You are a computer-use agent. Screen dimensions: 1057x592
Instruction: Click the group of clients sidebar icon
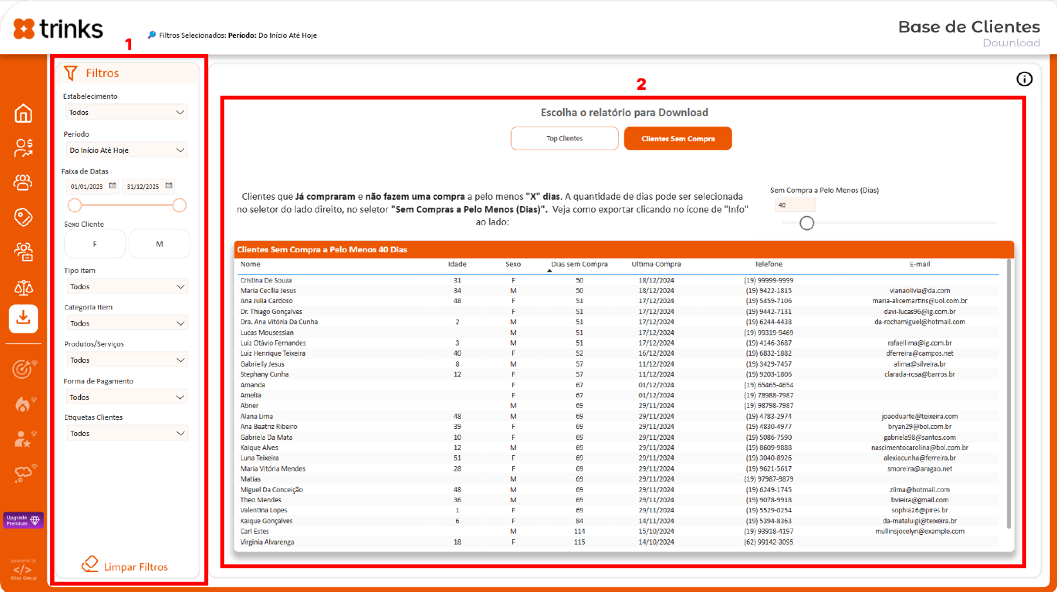point(23,182)
